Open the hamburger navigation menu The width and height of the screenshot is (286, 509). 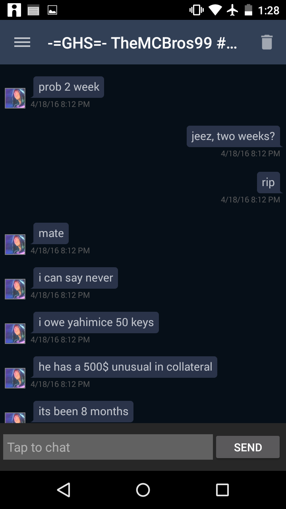(22, 42)
